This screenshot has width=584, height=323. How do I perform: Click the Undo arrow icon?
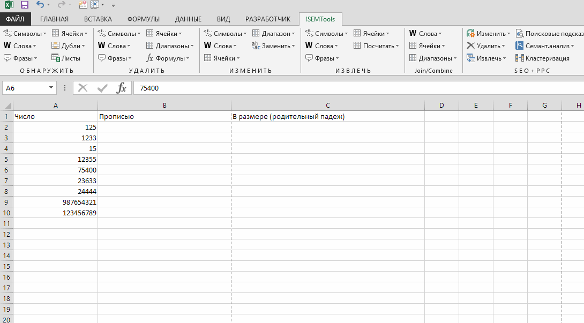point(40,5)
